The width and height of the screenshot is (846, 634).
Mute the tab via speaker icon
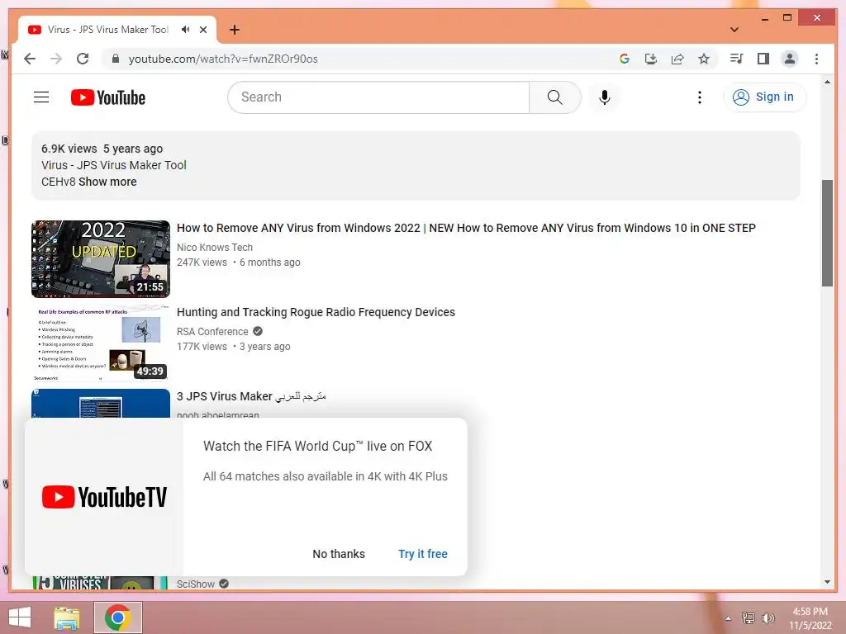pos(186,30)
